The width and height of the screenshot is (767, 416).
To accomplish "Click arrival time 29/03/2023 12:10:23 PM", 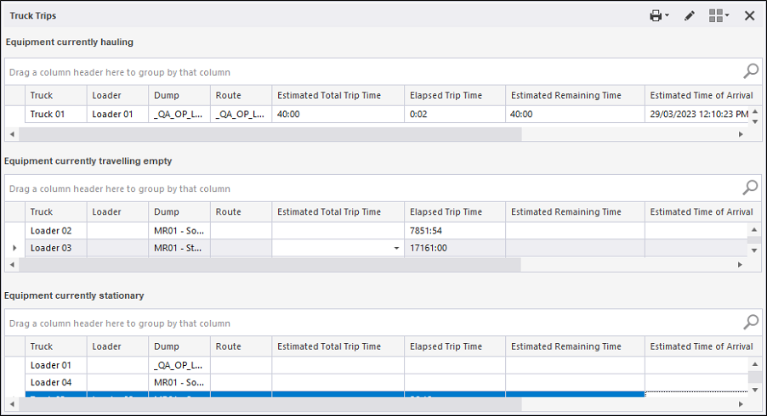I will pyautogui.click(x=698, y=115).
